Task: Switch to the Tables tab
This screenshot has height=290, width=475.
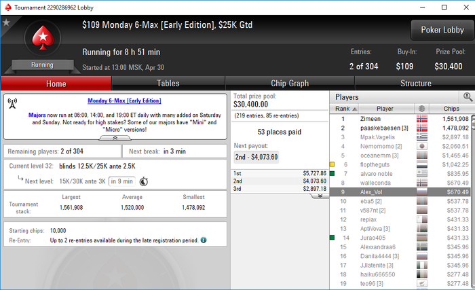Action: click(168, 84)
